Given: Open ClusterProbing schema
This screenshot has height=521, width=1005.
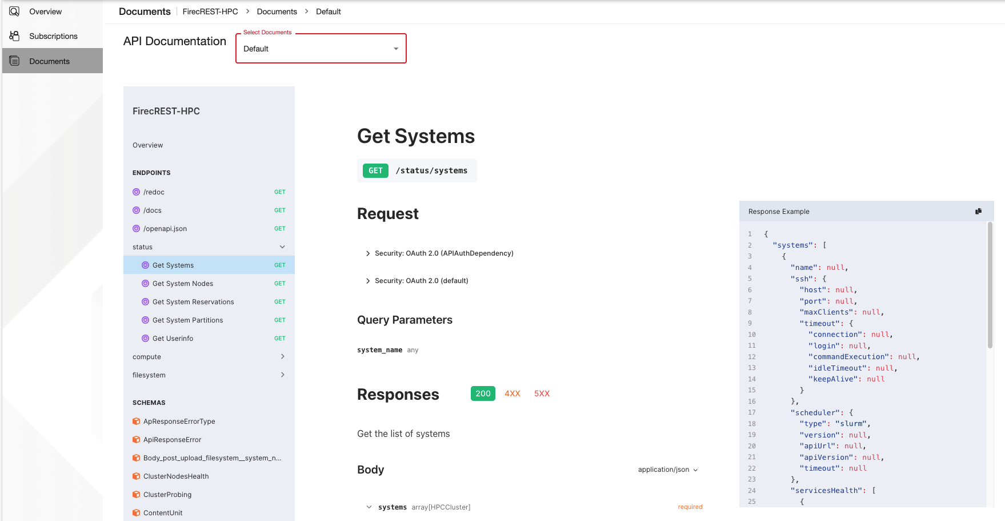Looking at the screenshot, I should point(209,495).
